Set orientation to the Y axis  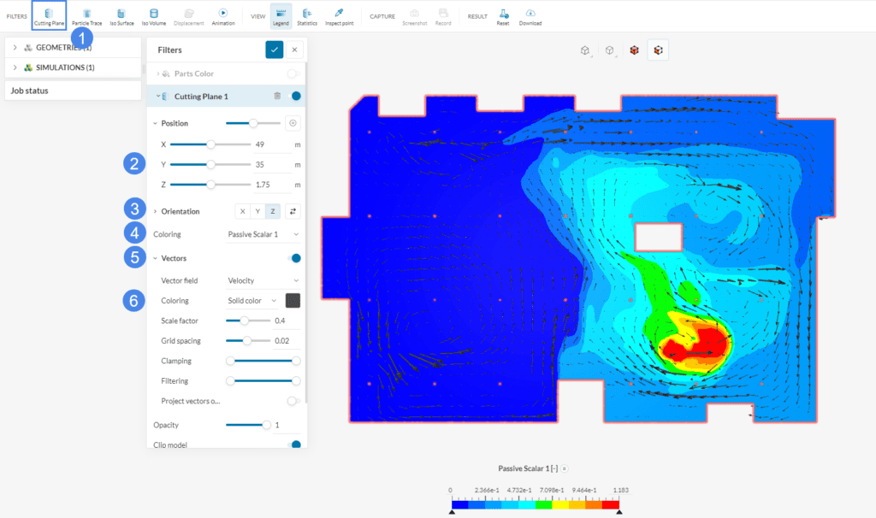257,211
